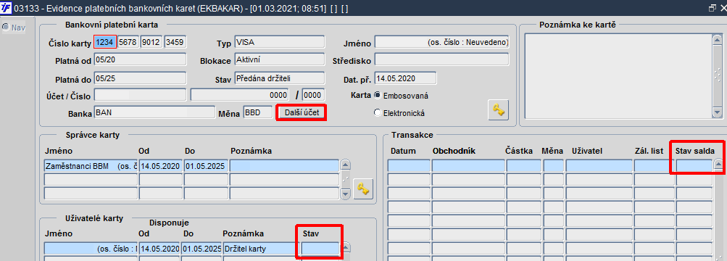Viewport: 727px width, 261px height.
Task: Click first Částka cell in Transakce
Action: (x=524, y=166)
